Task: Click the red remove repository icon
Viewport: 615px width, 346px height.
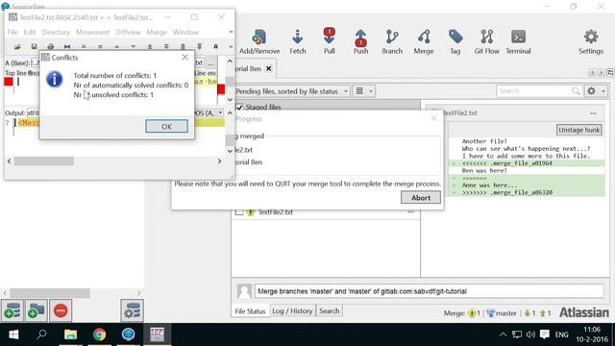Action: pos(61,310)
